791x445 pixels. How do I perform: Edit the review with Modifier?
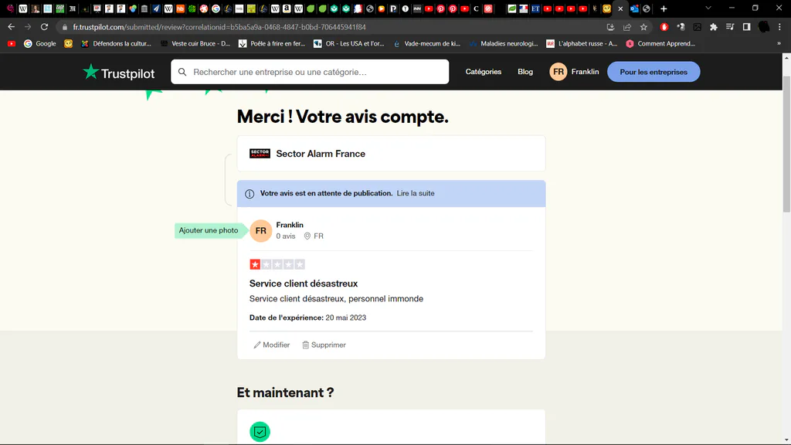pos(271,345)
